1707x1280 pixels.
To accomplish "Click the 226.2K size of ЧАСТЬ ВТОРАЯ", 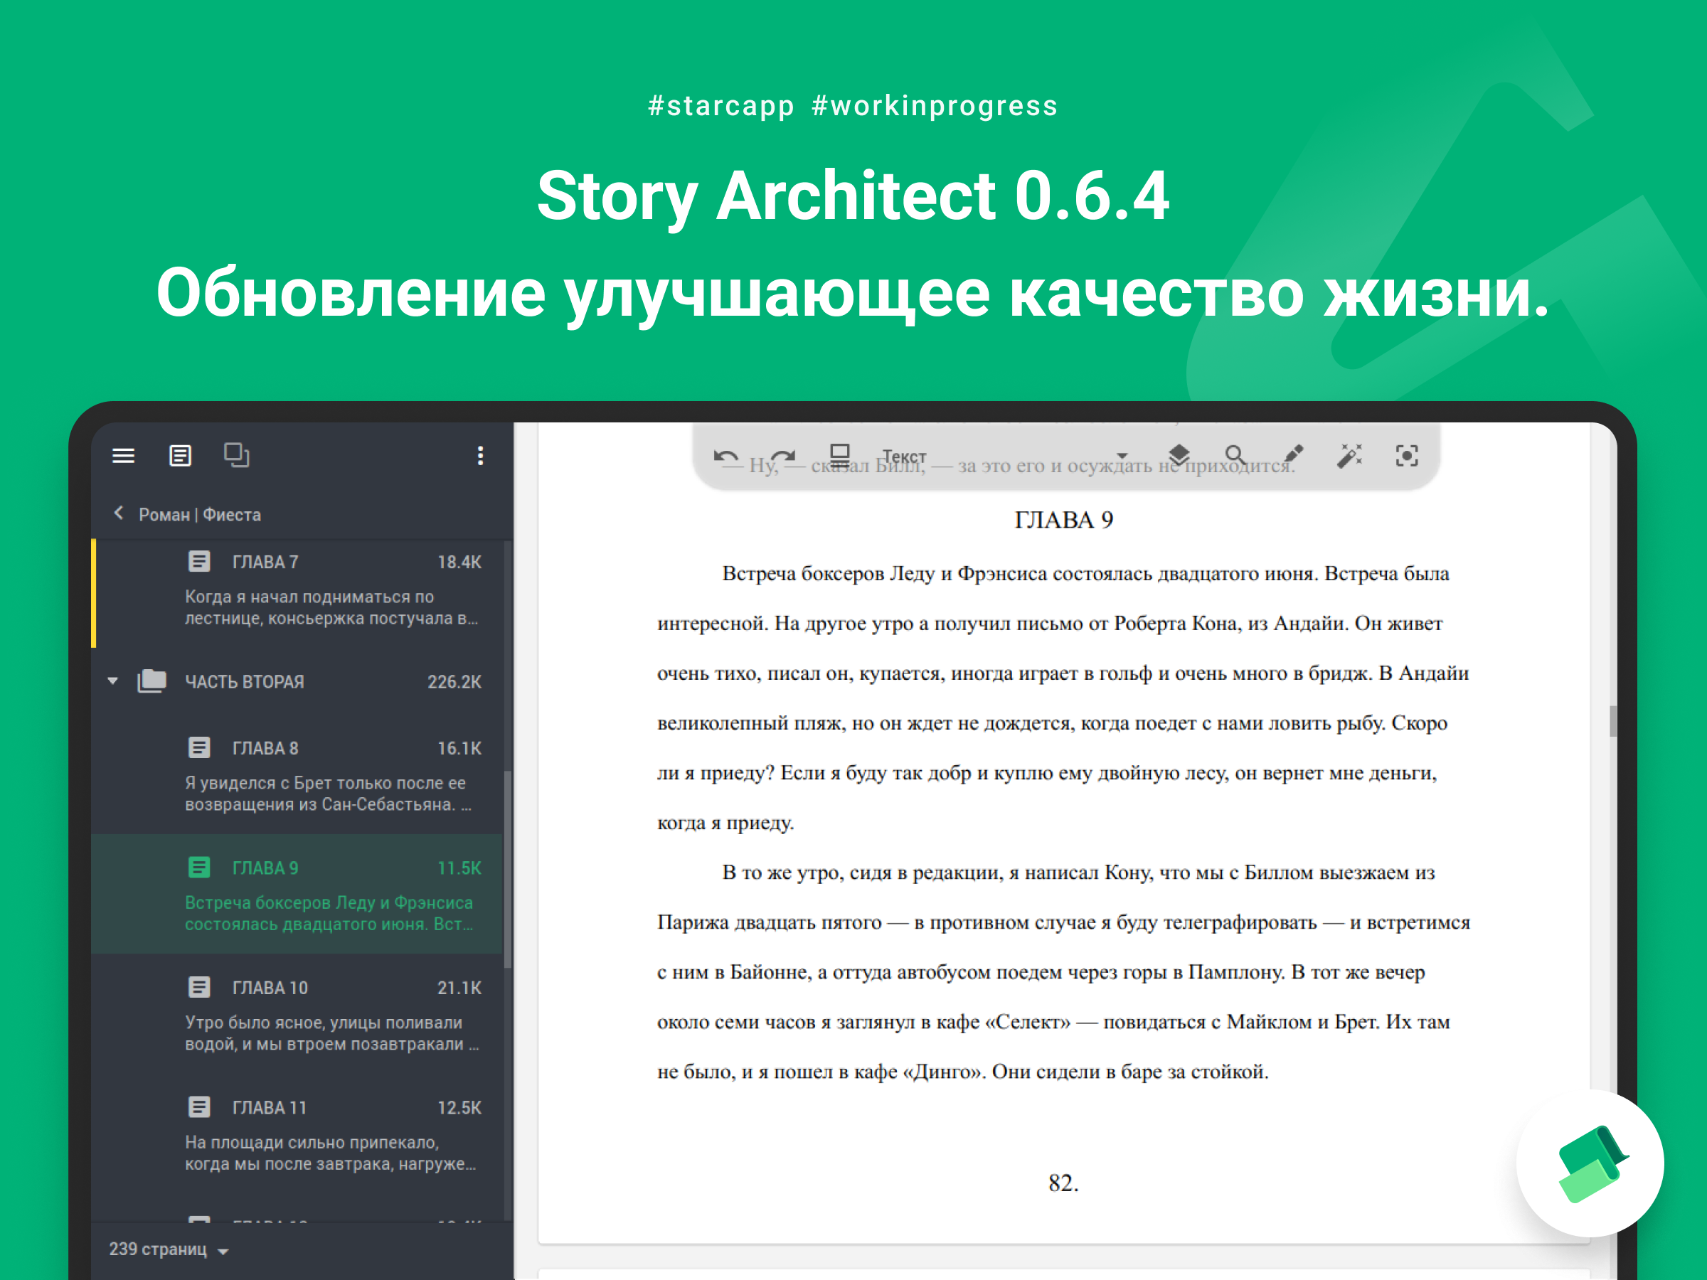I will [454, 682].
